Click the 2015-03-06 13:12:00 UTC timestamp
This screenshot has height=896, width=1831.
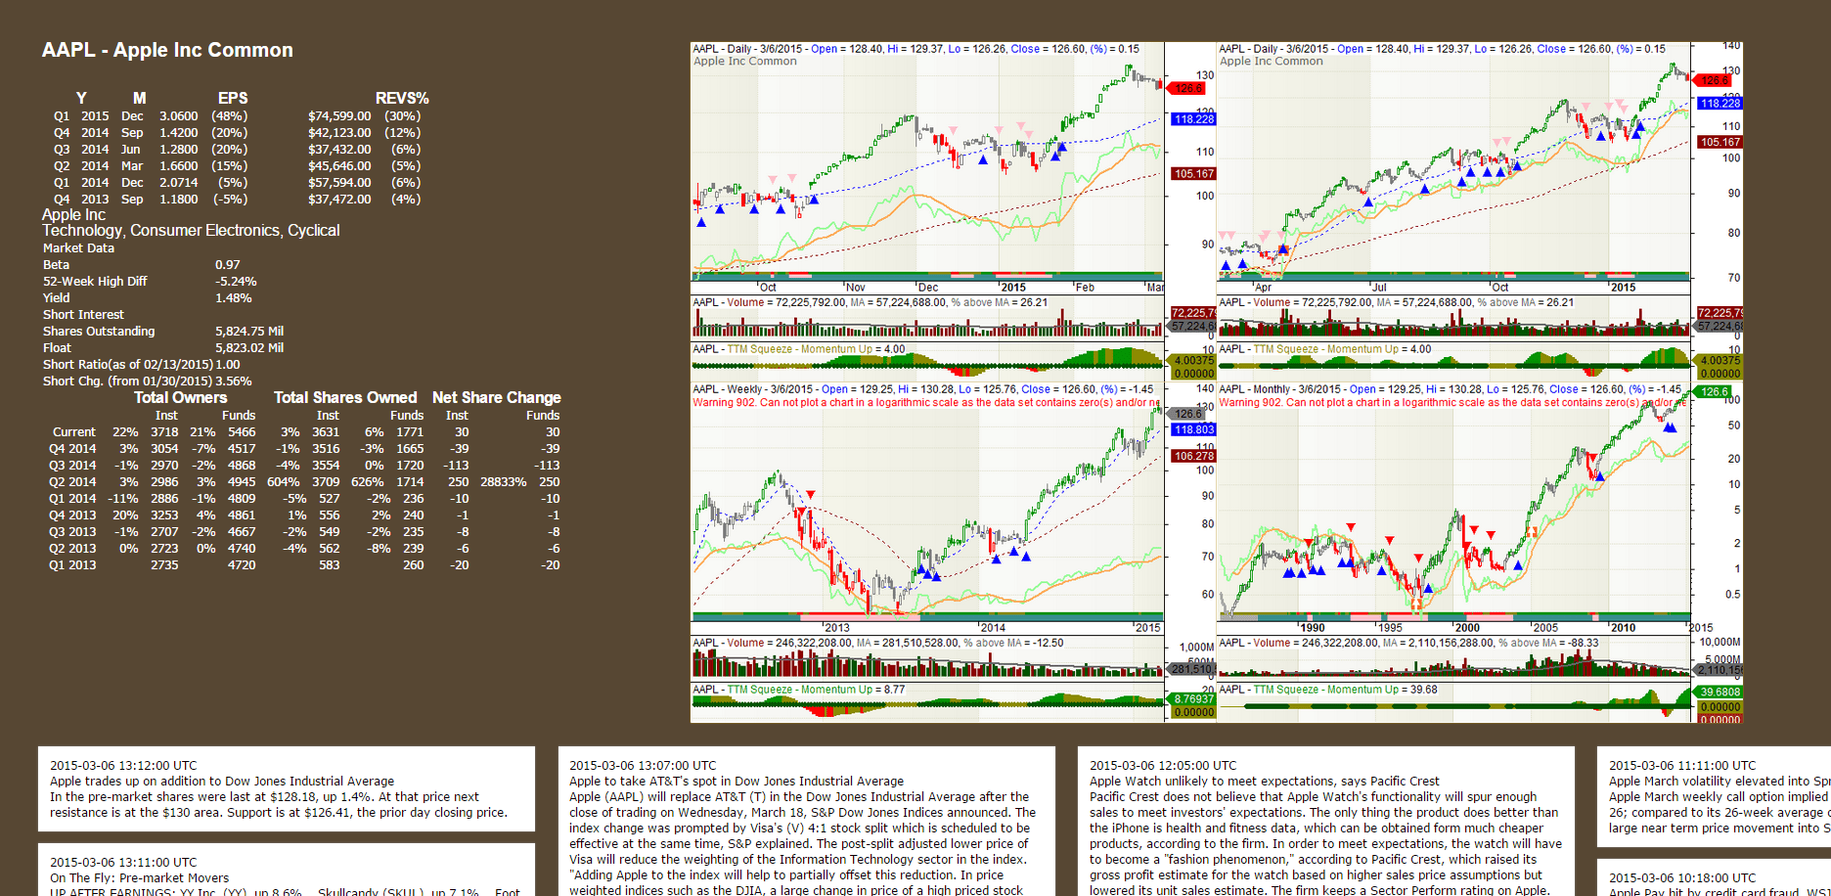click(x=123, y=766)
